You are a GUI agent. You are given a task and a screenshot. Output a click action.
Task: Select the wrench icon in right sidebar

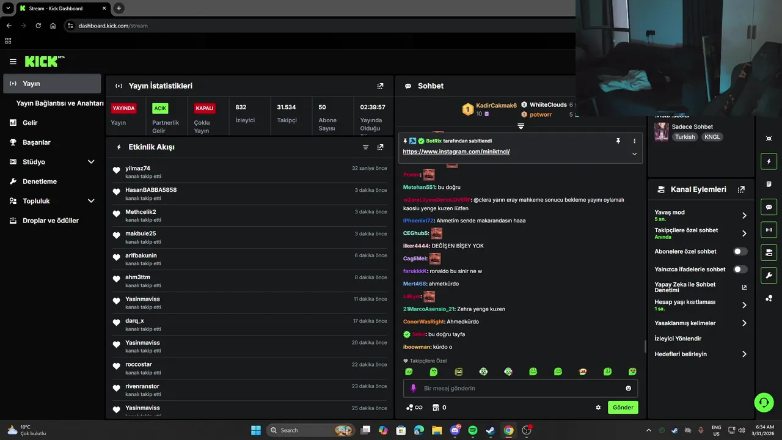769,275
